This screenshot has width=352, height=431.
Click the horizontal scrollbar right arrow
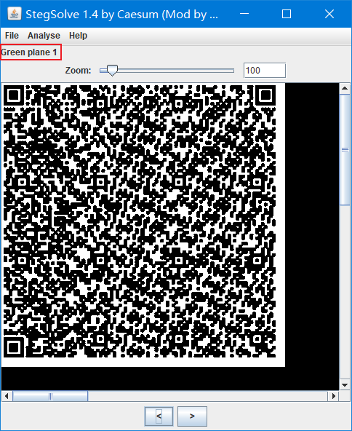(x=333, y=396)
